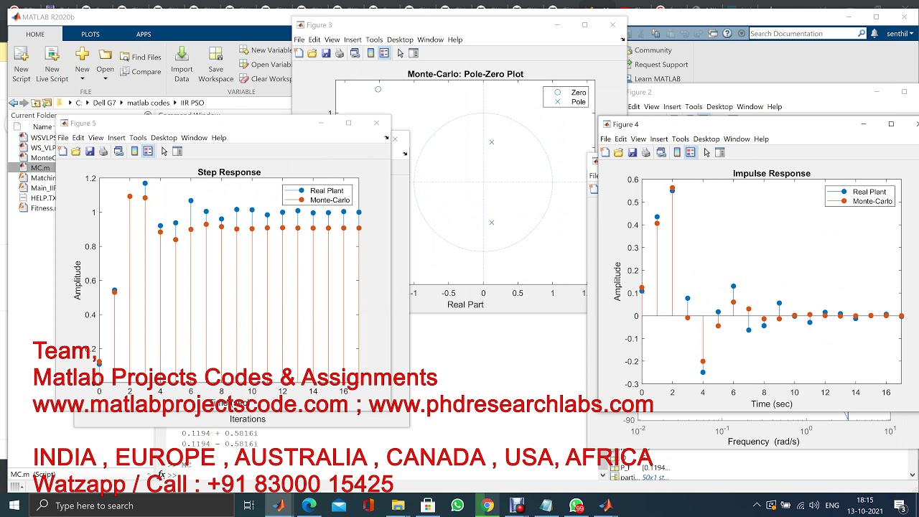Save Figure 3 using toolbar icon
This screenshot has width=919, height=517.
326,53
